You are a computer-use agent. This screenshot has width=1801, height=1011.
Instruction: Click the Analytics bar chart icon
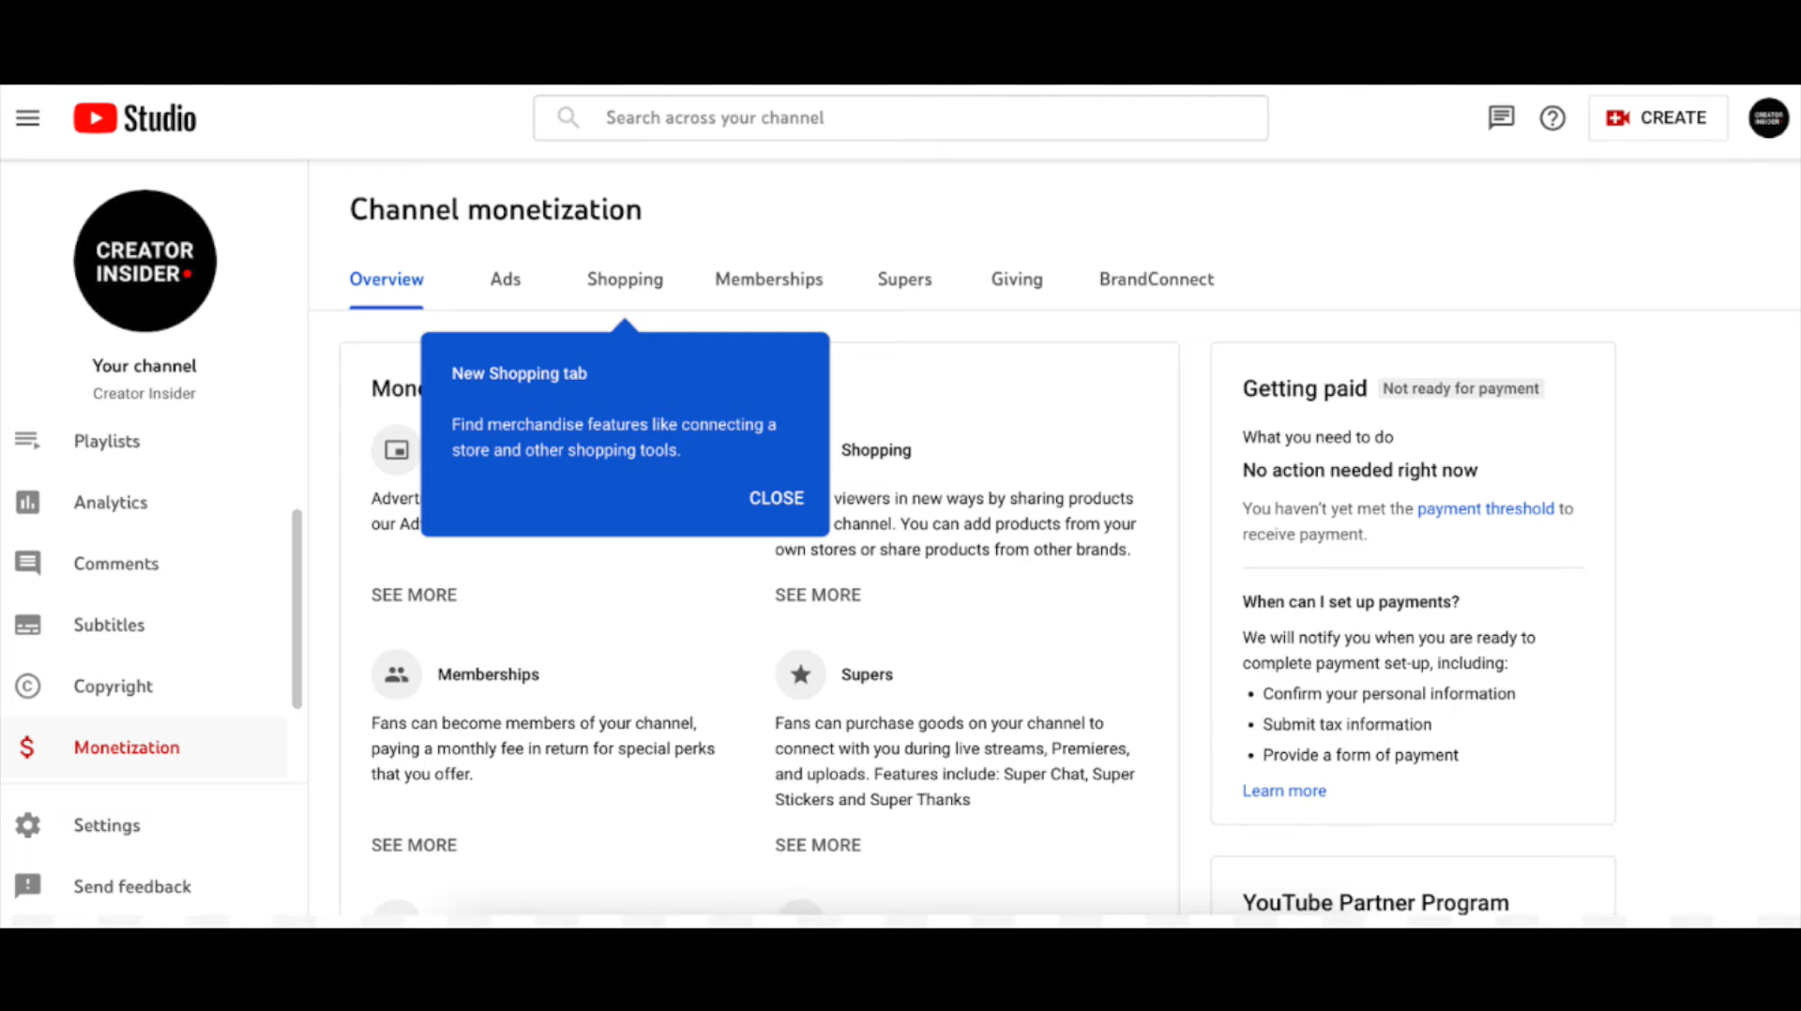[x=27, y=503]
